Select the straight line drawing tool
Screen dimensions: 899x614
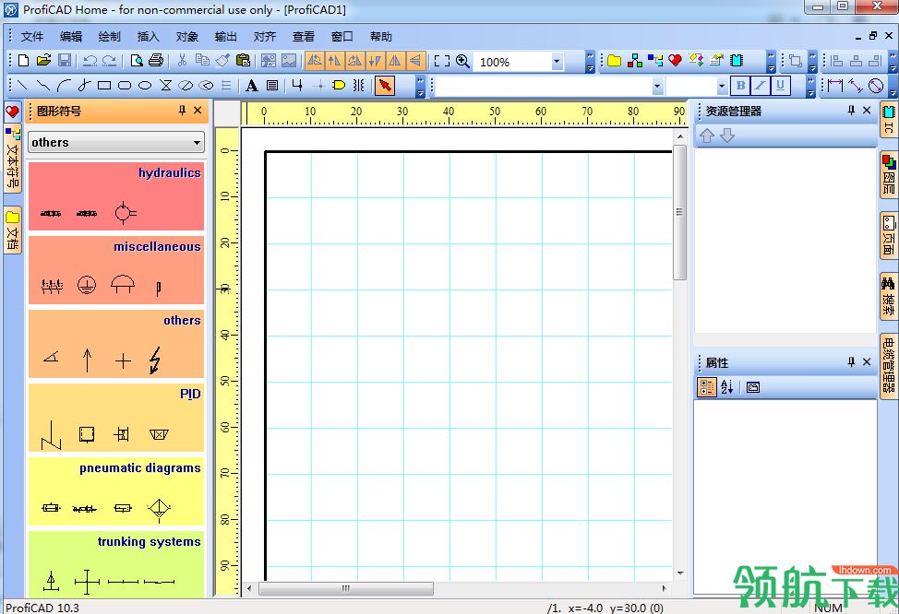(22, 86)
